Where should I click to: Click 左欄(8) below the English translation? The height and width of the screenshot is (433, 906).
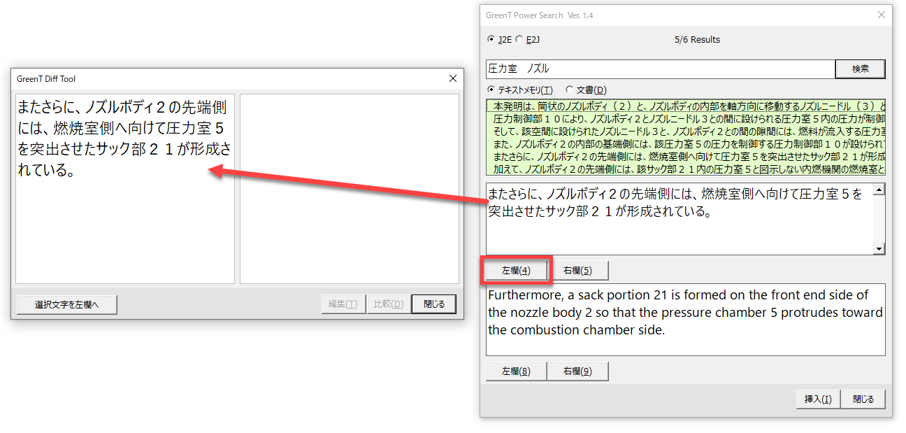point(516,371)
